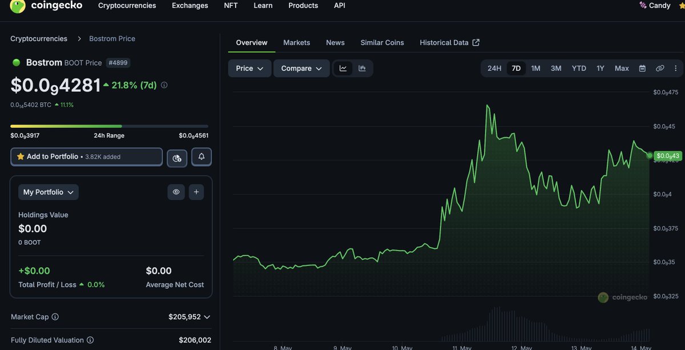Open the CoinGecko logo home link
Viewport: 685px width, 350px height.
click(x=46, y=6)
